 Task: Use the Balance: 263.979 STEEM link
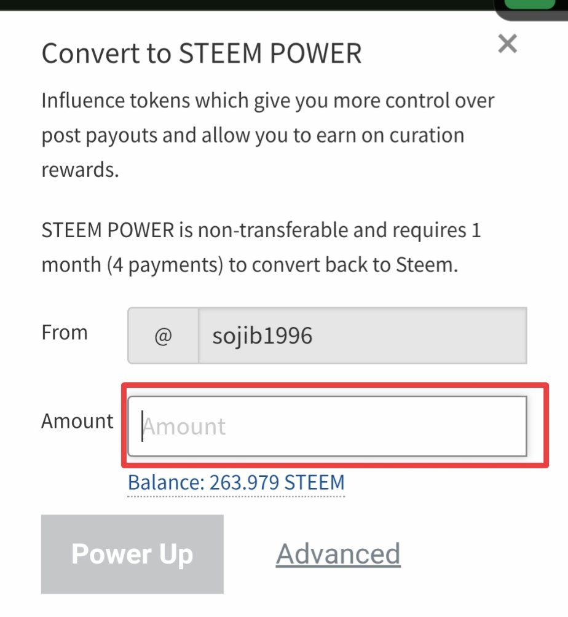(x=236, y=482)
